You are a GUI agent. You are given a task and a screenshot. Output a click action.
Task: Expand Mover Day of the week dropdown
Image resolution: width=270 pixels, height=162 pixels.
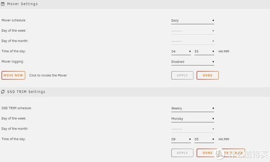tap(193, 31)
